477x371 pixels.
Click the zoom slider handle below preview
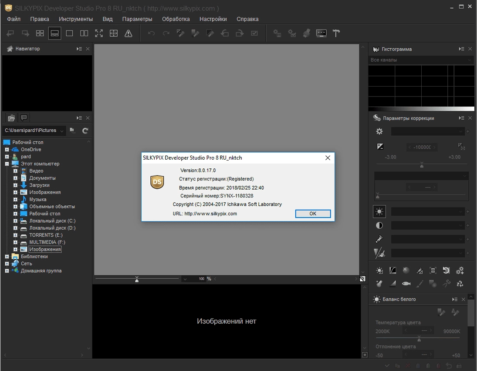coord(137,279)
